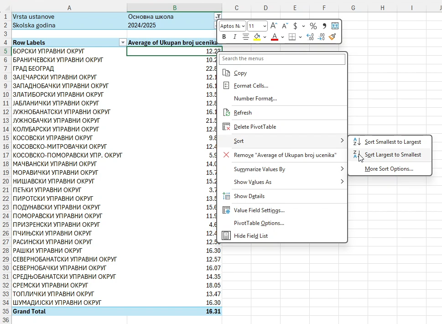Apply percent style formatting
Screen dimensions: 442x324
pyautogui.click(x=313, y=26)
